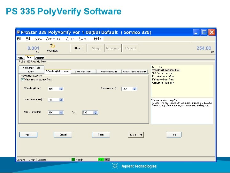This screenshot has width=230, height=173.
Task: Switch to the Main tab
Action: 20,58
